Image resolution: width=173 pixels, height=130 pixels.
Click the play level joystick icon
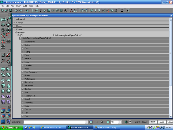tap(122, 11)
